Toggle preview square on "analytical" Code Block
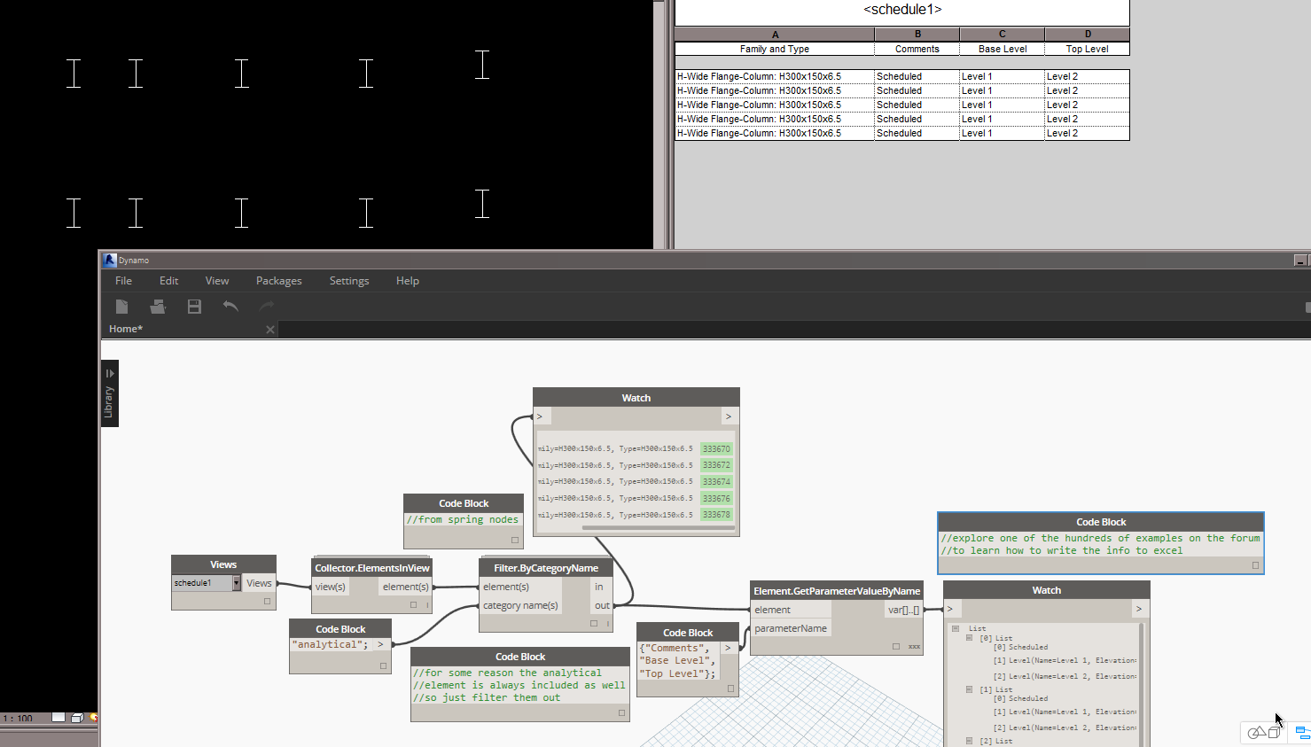 click(383, 665)
